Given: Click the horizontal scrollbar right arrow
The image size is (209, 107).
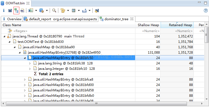Looking at the screenshot, I should (202, 103).
